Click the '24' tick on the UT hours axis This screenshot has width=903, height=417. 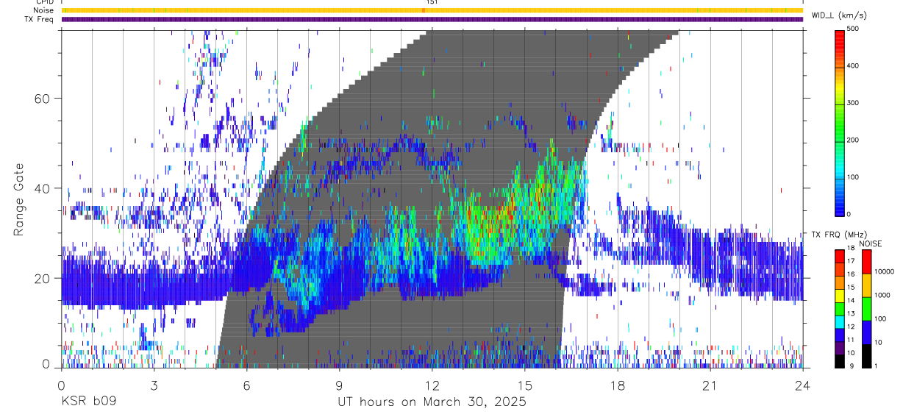coord(802,385)
